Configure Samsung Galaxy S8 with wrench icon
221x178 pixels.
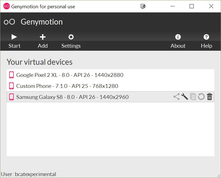point(185,97)
